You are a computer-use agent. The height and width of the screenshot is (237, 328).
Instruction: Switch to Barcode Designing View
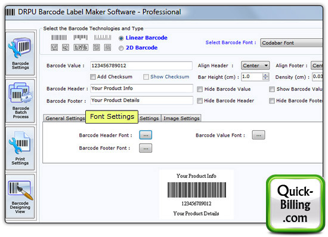(20, 196)
